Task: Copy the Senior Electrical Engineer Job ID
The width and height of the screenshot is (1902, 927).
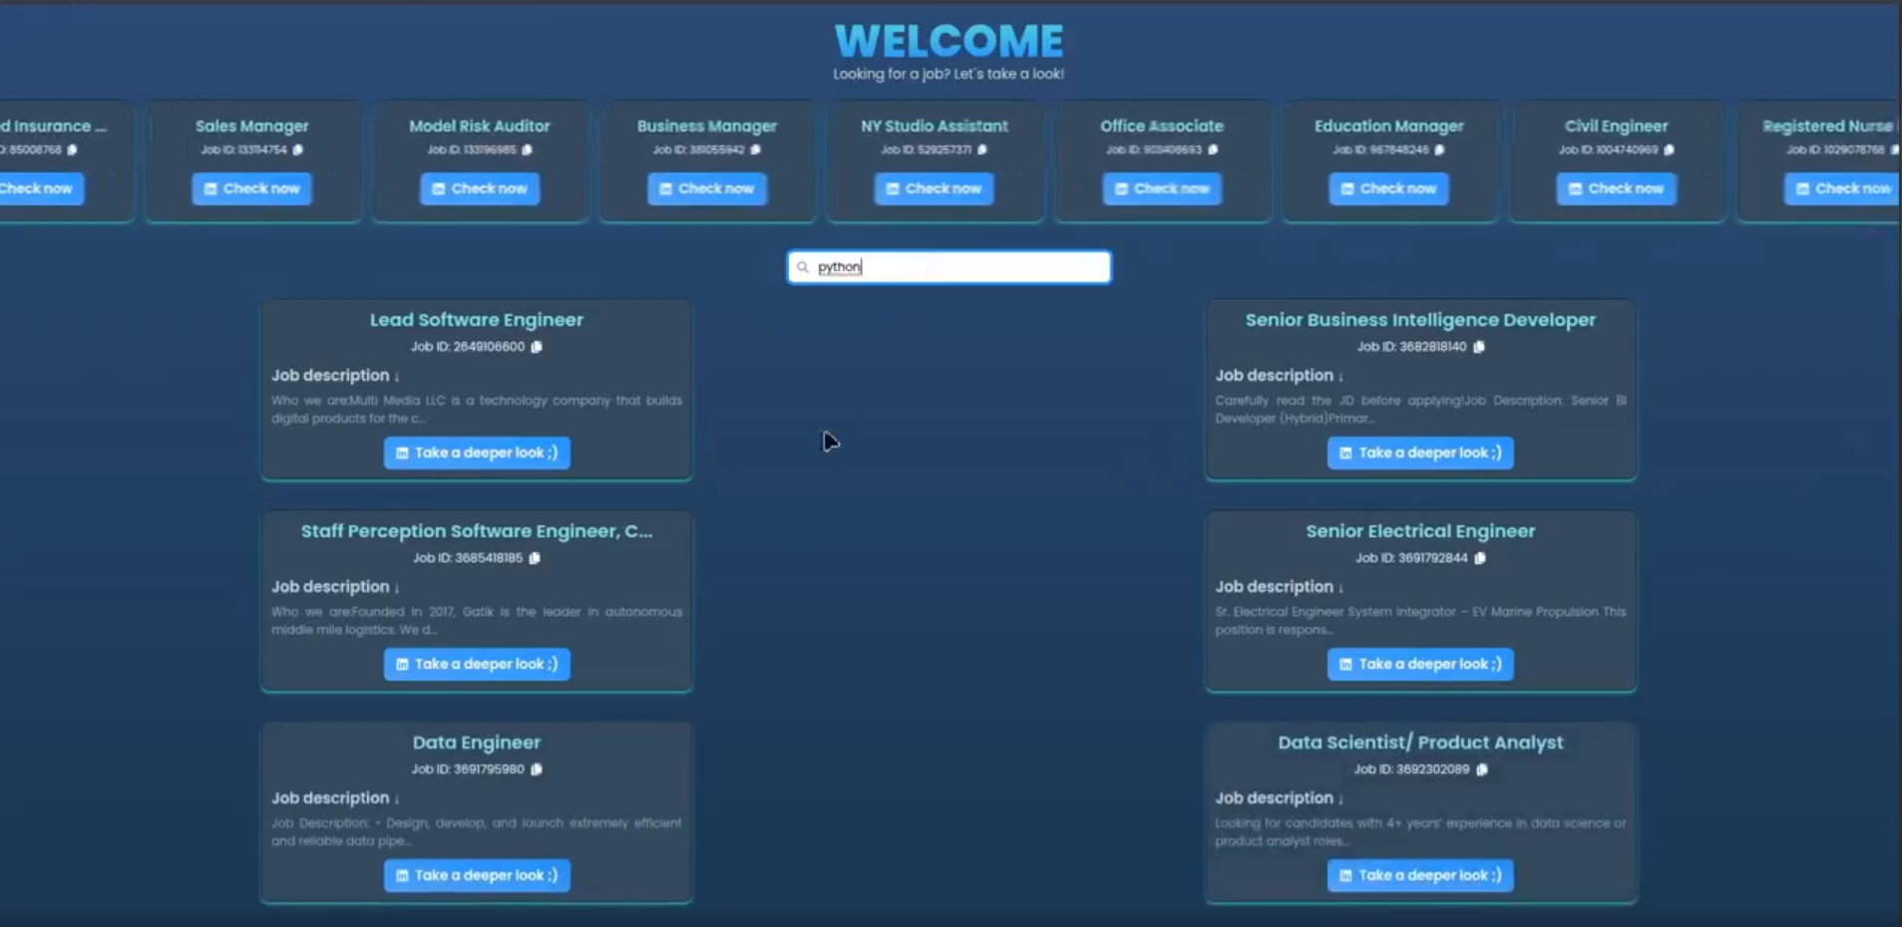Action: pos(1478,558)
